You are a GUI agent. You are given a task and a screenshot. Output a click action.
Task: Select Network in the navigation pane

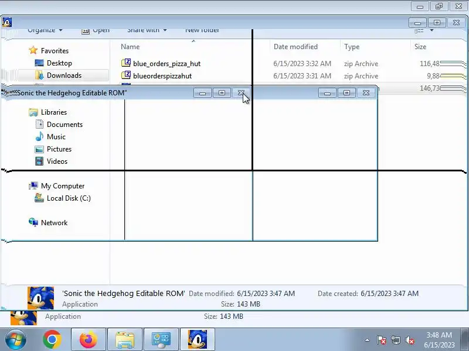[x=54, y=223]
